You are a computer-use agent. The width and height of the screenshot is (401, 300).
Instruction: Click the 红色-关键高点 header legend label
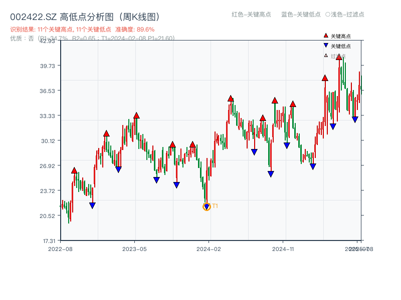coord(251,14)
